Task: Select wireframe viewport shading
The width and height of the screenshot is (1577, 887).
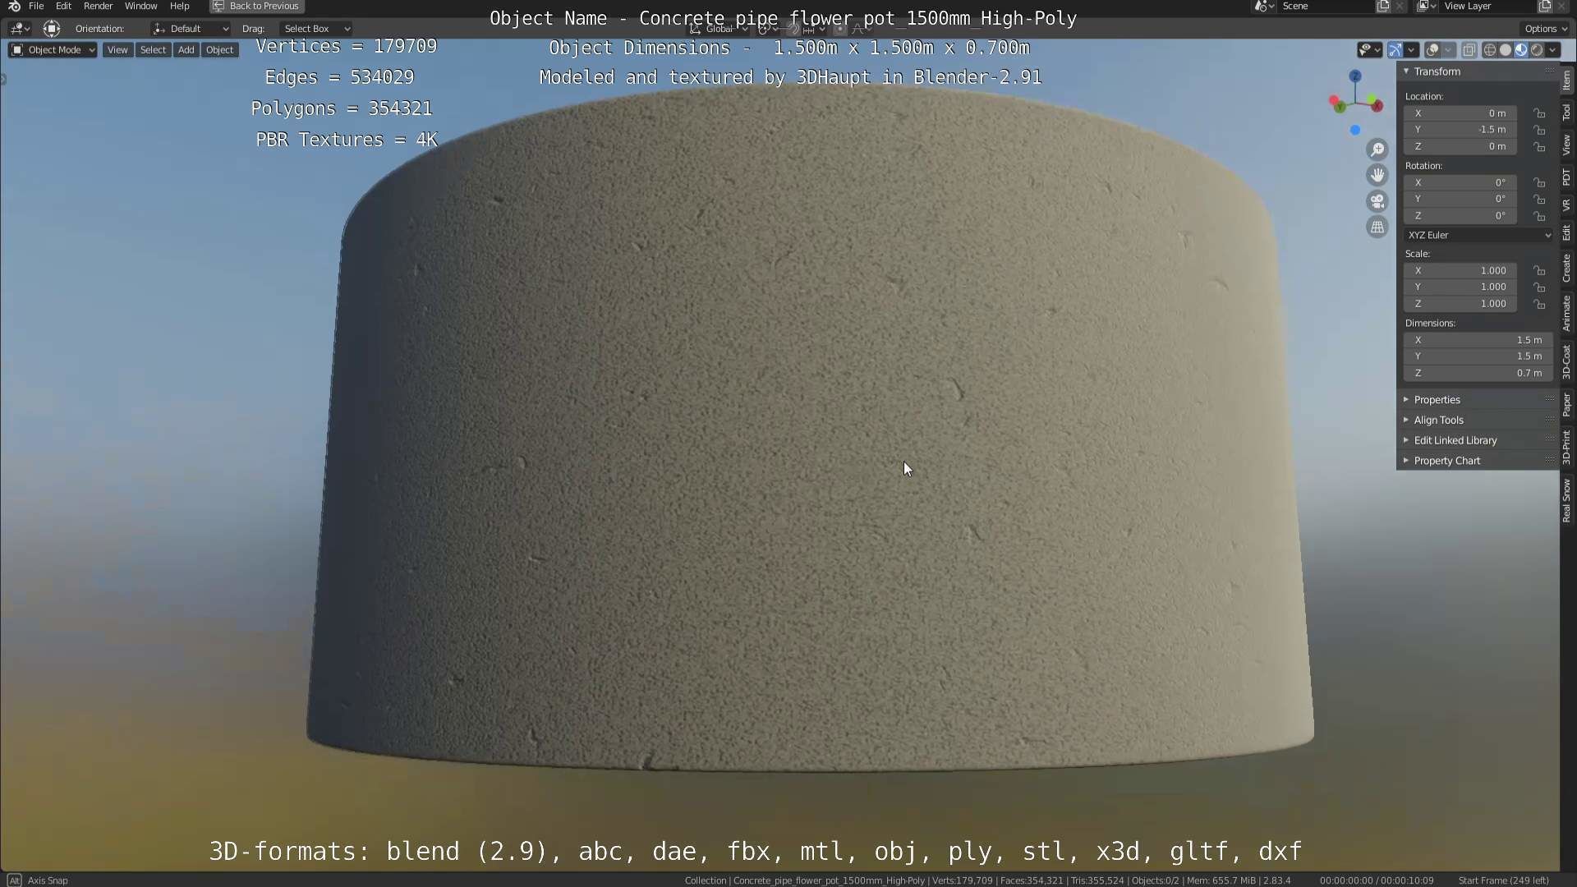Action: (1490, 50)
